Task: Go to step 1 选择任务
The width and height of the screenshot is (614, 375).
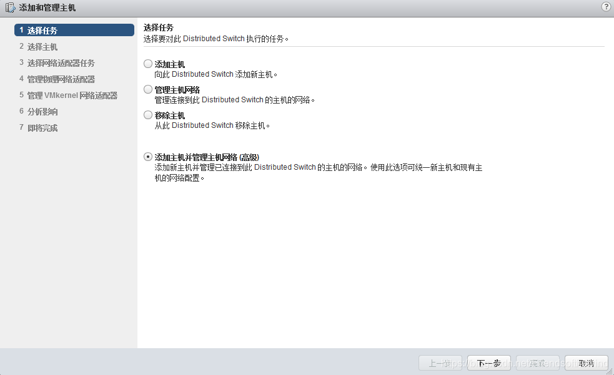Action: 74,30
